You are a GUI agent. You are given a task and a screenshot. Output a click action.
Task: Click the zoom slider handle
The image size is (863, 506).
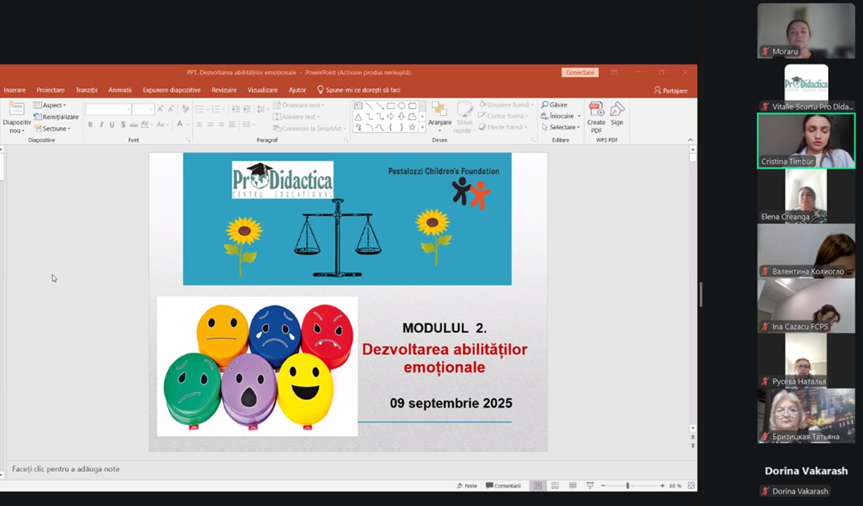[x=627, y=486]
